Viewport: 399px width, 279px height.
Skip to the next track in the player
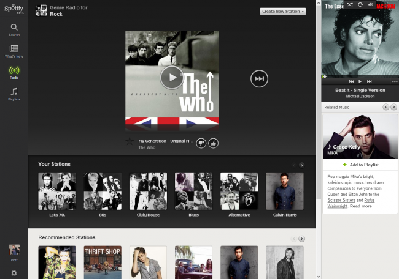pos(369,81)
